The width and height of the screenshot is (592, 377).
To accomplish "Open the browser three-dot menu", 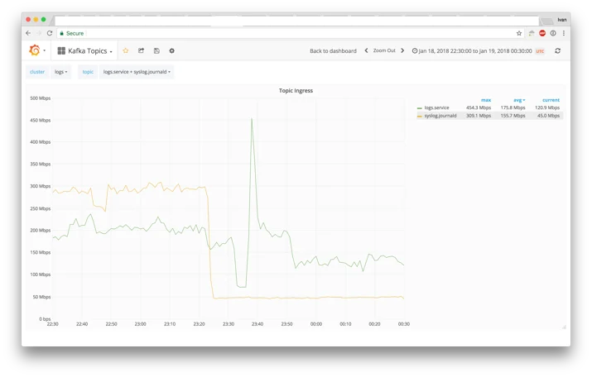I will pos(564,33).
